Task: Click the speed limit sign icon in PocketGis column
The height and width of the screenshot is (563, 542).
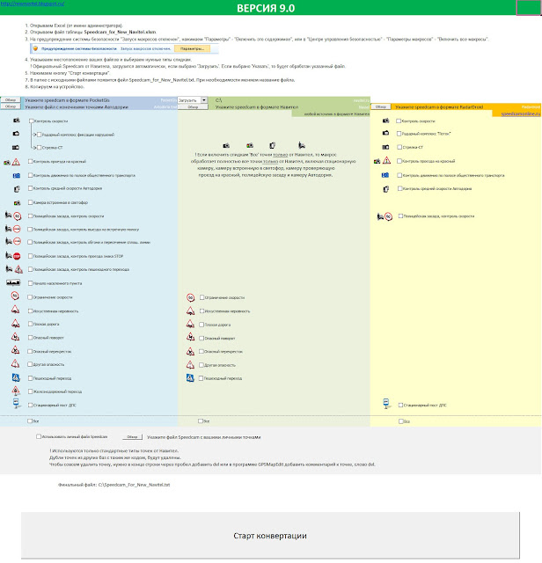Action: click(15, 296)
